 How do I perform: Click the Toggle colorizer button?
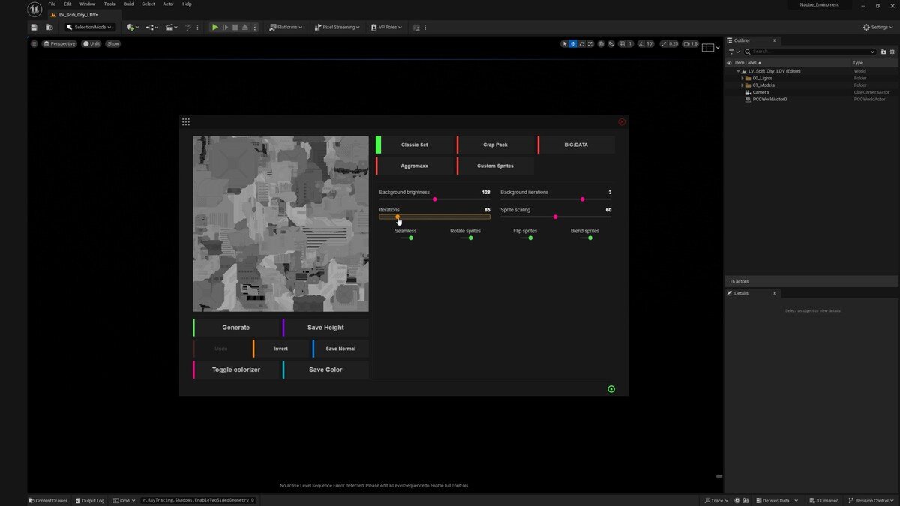[236, 370]
